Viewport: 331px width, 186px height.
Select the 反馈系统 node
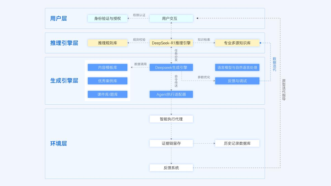coord(171,168)
